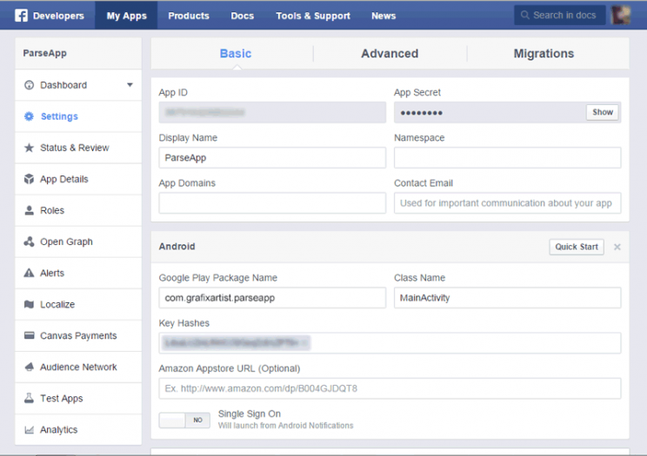This screenshot has height=456, width=647.
Task: Click the Key Hashes field
Action: pos(390,343)
